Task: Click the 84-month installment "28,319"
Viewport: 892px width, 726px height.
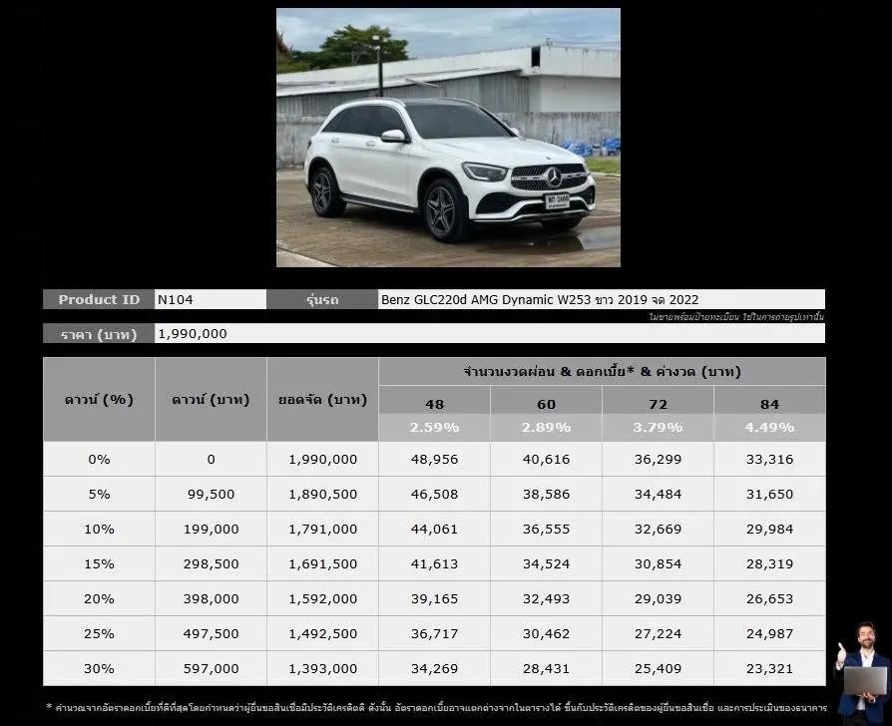Action: coord(769,564)
